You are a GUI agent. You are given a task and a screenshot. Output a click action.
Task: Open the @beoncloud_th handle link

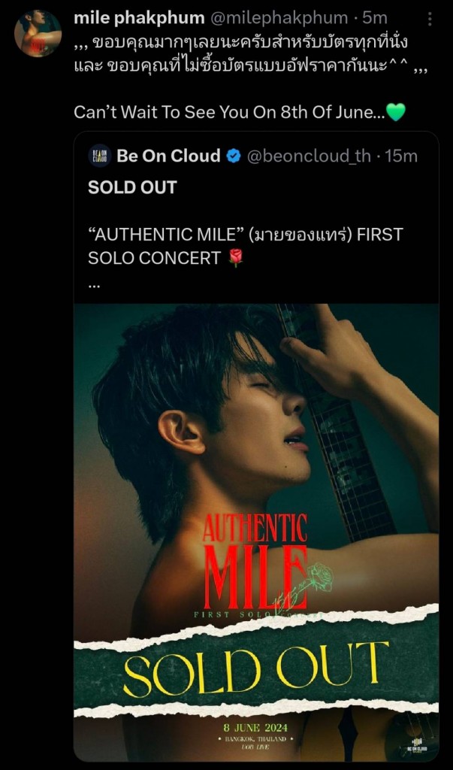309,156
